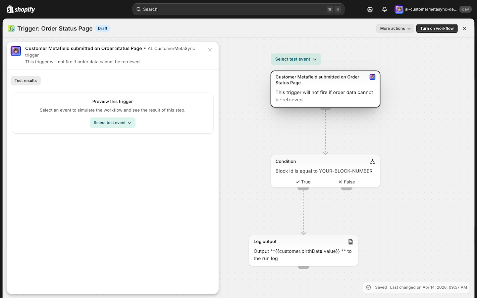Click the Log output node's bottom connector handle
This screenshot has width=477, height=298.
pos(303,267)
